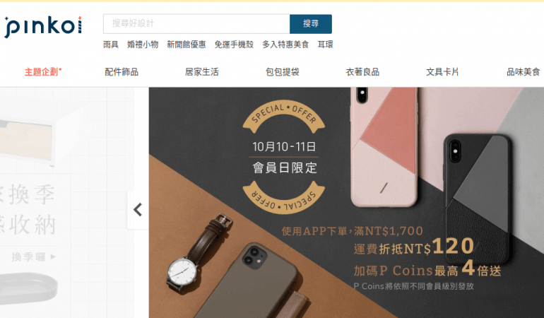Select the 新開館優惠 keyword link
The image size is (544, 318).
(187, 45)
